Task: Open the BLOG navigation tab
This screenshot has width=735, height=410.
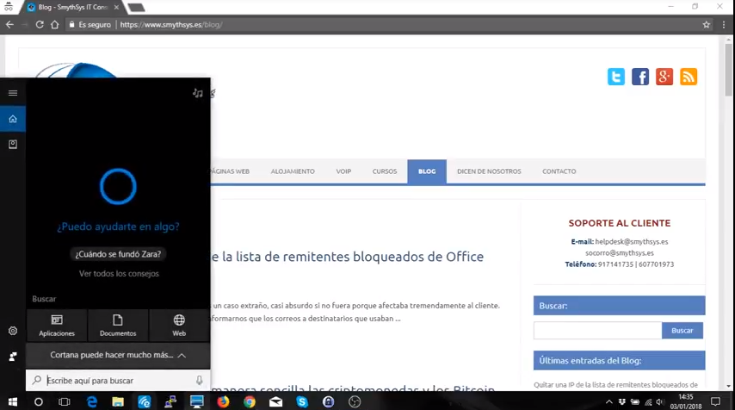Action: (427, 171)
